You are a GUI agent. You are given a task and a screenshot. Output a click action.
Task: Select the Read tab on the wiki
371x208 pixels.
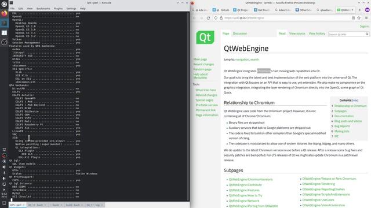pyautogui.click(x=282, y=34)
